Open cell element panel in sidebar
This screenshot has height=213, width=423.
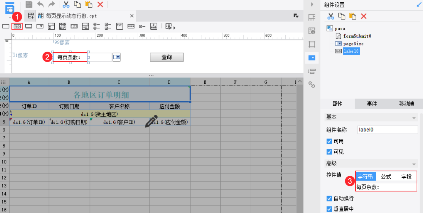point(312,17)
